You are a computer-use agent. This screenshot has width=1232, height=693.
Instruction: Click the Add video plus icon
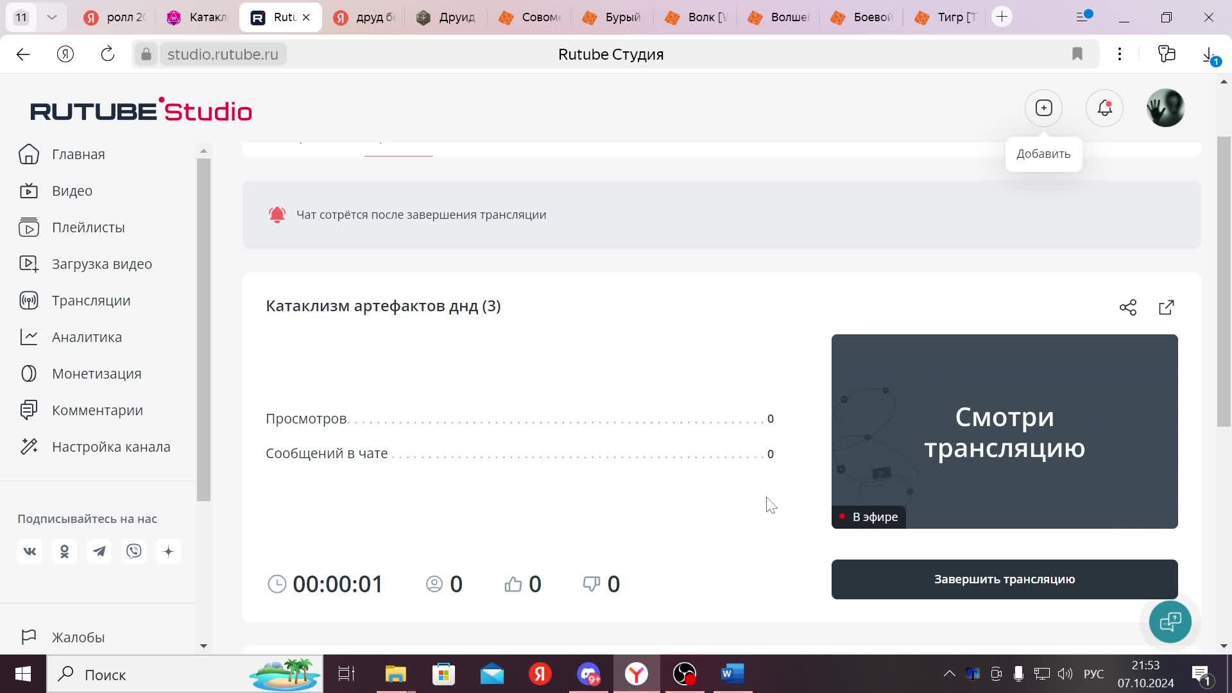[1043, 108]
